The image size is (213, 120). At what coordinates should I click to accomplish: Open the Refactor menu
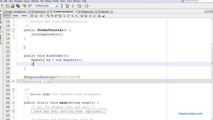click(35, 1)
